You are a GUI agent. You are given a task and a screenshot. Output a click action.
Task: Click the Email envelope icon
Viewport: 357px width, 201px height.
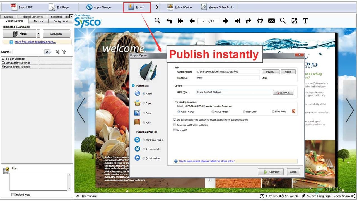pyautogui.click(x=271, y=21)
